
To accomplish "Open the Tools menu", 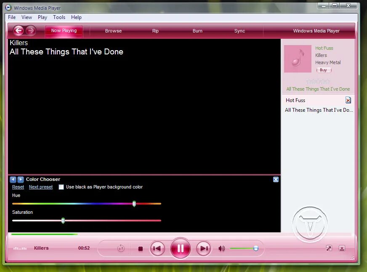I will tap(59, 17).
